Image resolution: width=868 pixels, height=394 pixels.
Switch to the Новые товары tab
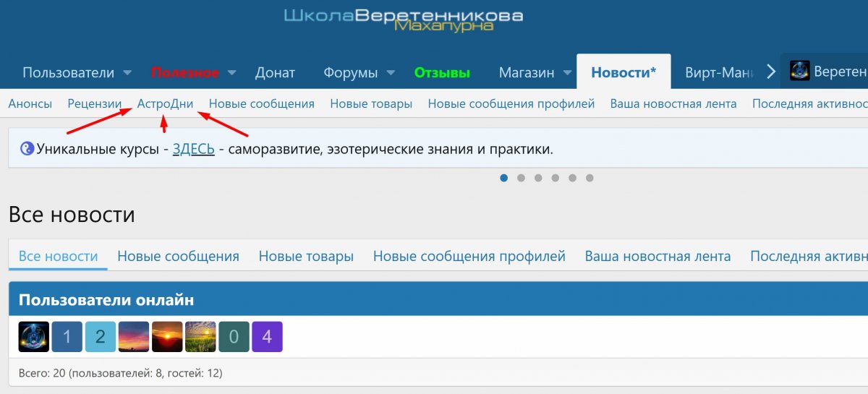[x=306, y=256]
